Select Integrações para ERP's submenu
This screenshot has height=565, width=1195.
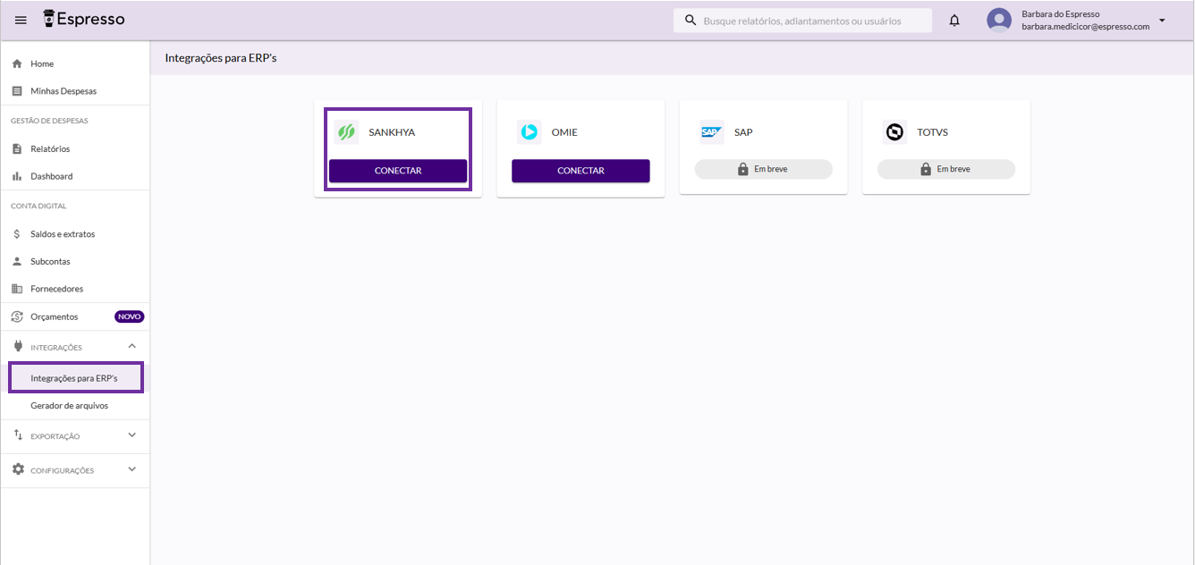[x=76, y=377]
